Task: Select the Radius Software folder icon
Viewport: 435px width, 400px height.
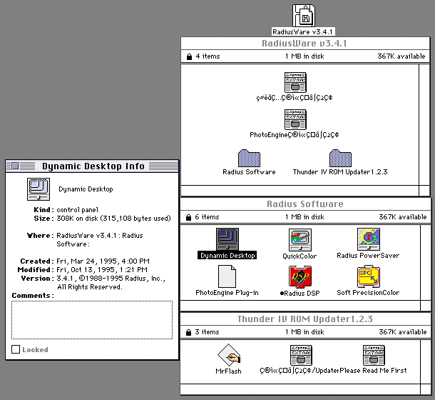Action: point(249,158)
